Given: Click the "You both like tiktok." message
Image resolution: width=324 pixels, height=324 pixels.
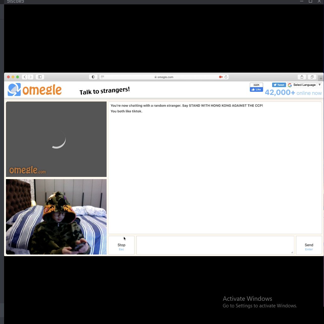Looking at the screenshot, I should 126,111.
